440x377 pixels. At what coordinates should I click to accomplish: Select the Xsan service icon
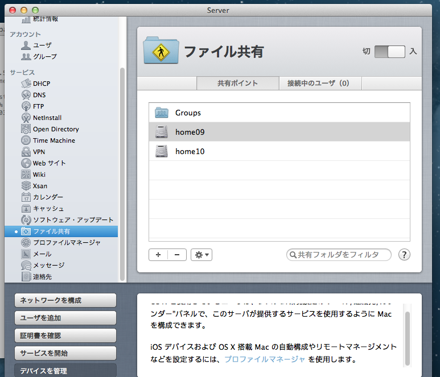pos(26,186)
